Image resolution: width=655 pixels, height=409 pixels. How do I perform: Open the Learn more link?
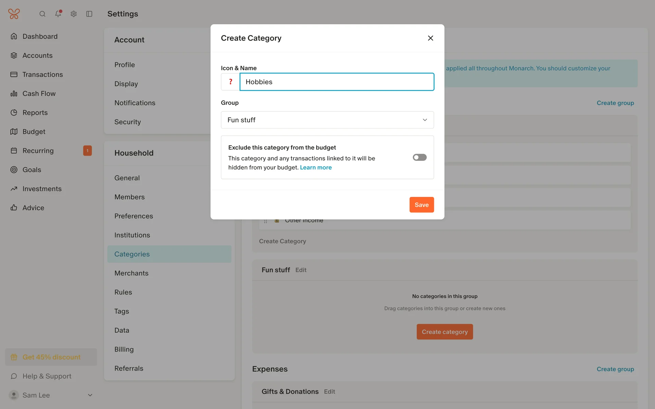click(x=316, y=167)
